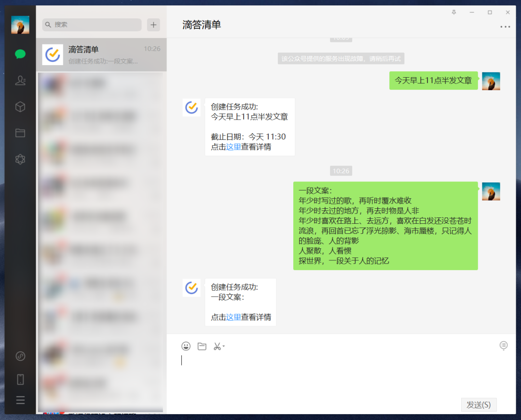This screenshot has height=420, width=521.
Task: Expand the screenshot tool dropdown arrow
Action: click(223, 347)
